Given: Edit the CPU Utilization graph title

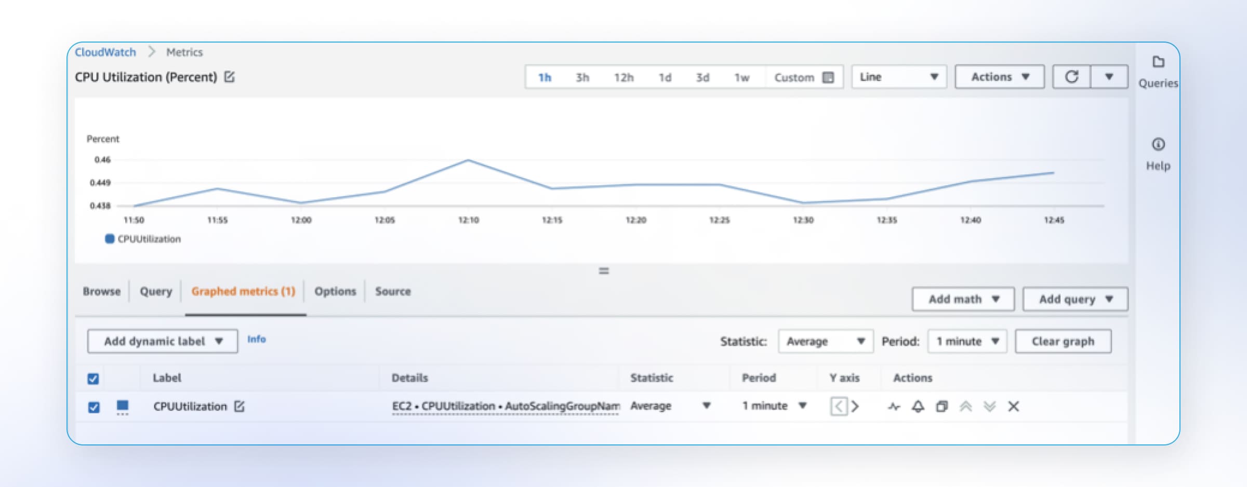Looking at the screenshot, I should 230,77.
